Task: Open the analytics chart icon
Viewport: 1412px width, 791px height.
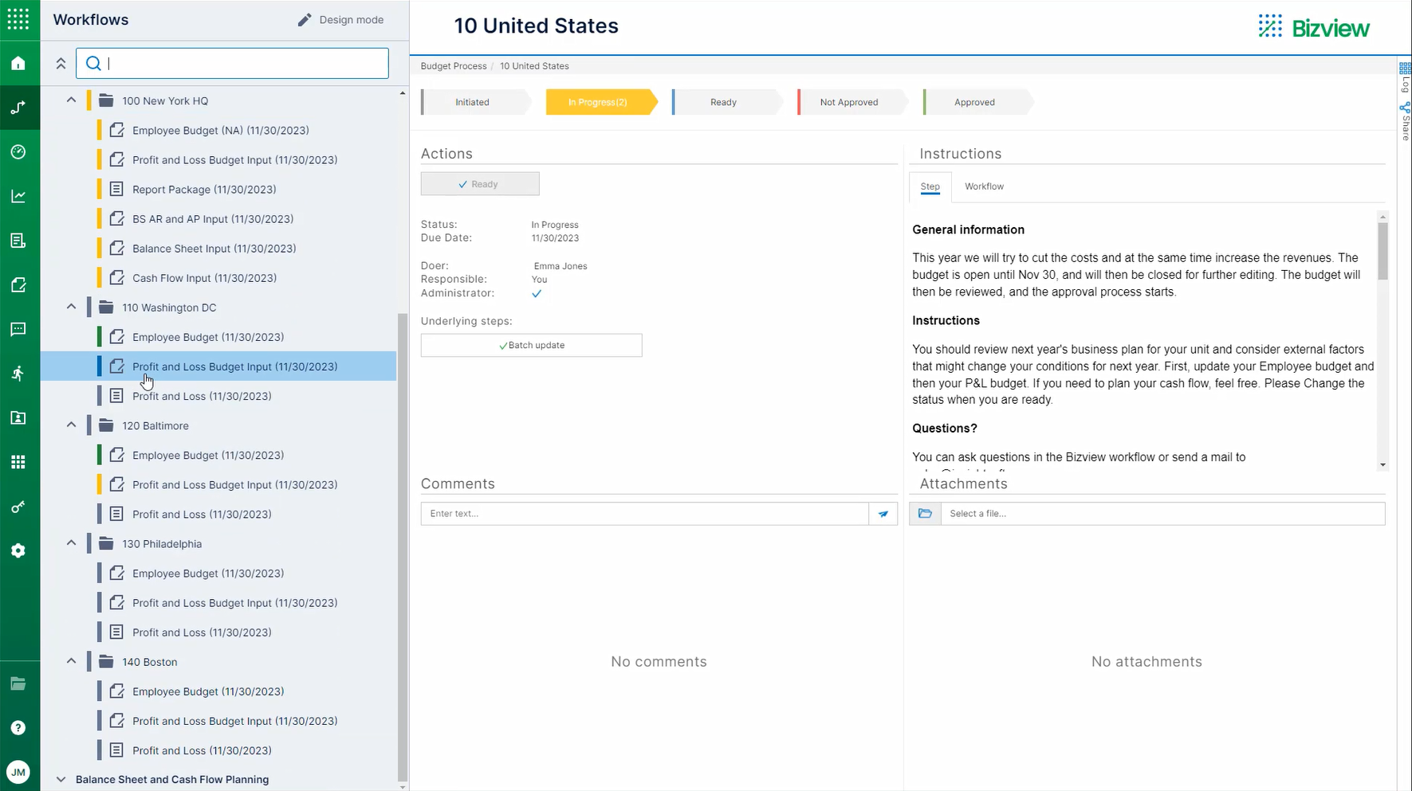Action: point(19,196)
